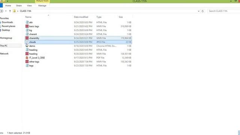Open Recent places in Favorites

pyautogui.click(x=8, y=26)
